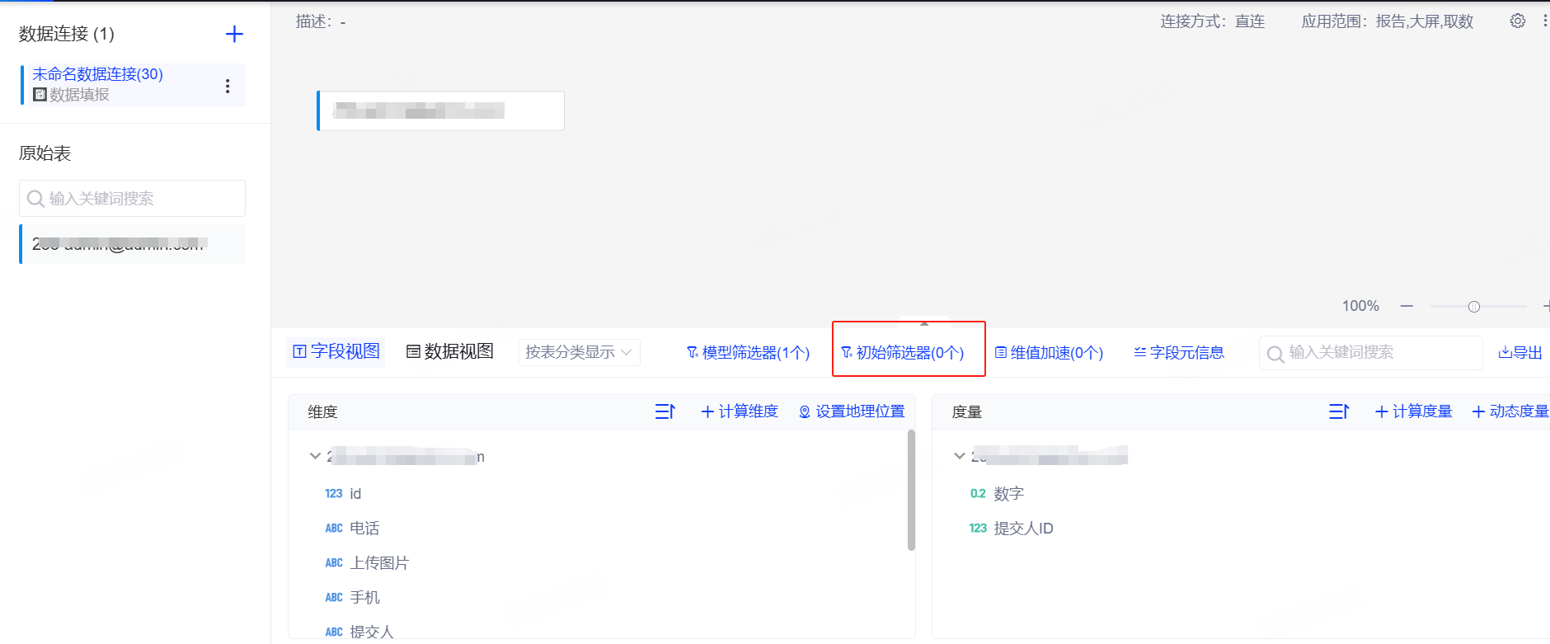The height and width of the screenshot is (644, 1550).
Task: Click the ABC type icon beside 电话
Action: tap(334, 529)
